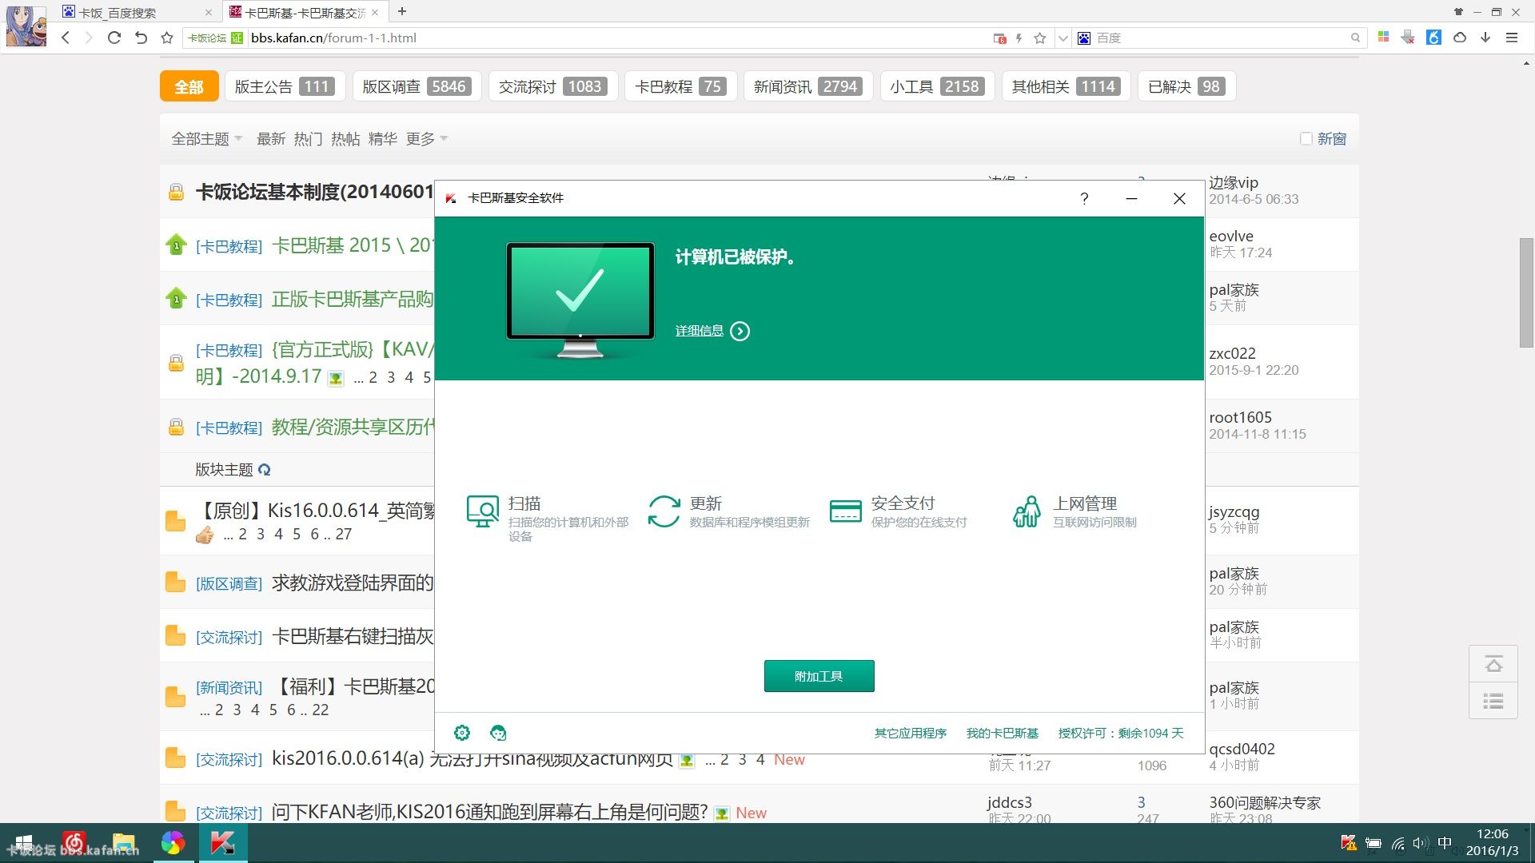Open the Safe Money card icon
This screenshot has height=863, width=1535.
845,511
